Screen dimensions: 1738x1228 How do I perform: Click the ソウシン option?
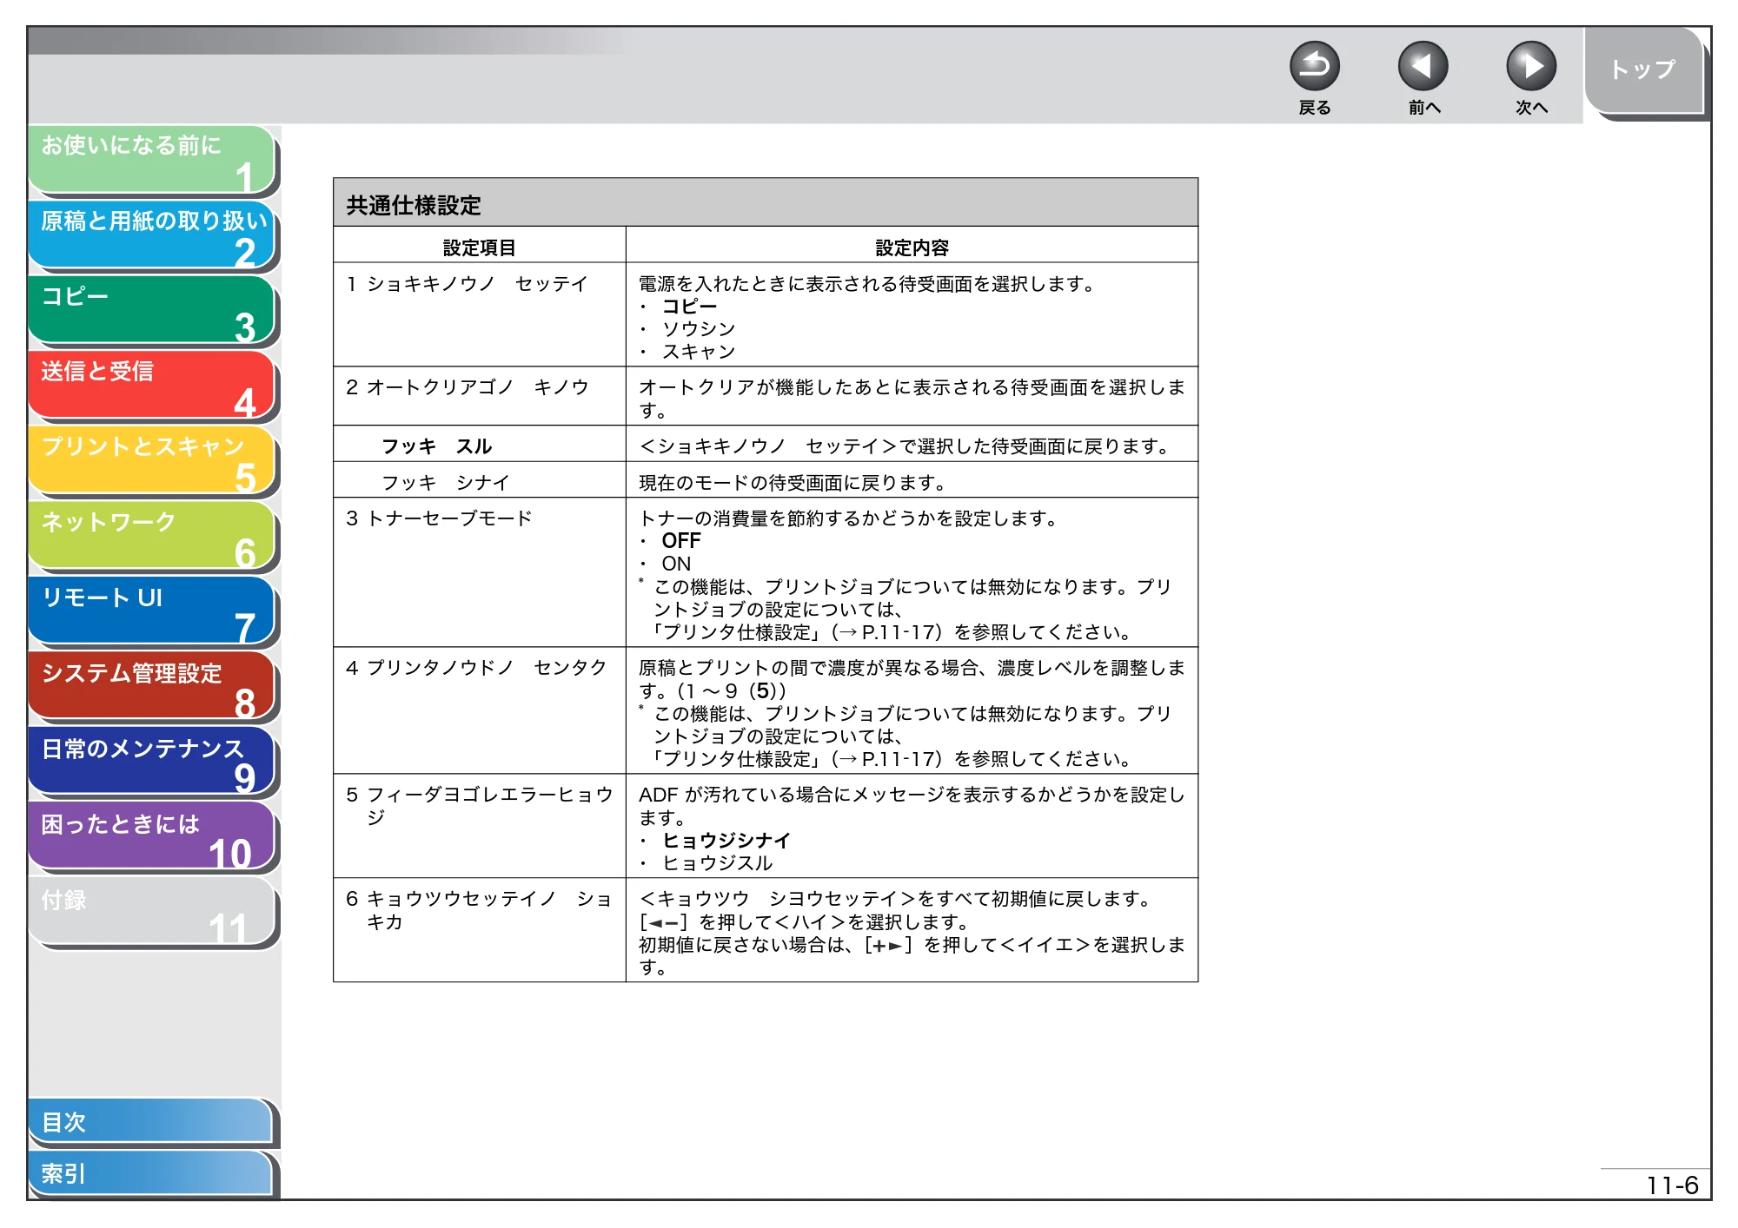[699, 329]
